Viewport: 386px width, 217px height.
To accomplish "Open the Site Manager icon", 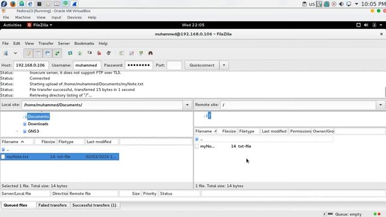I will pyautogui.click(x=6, y=53).
